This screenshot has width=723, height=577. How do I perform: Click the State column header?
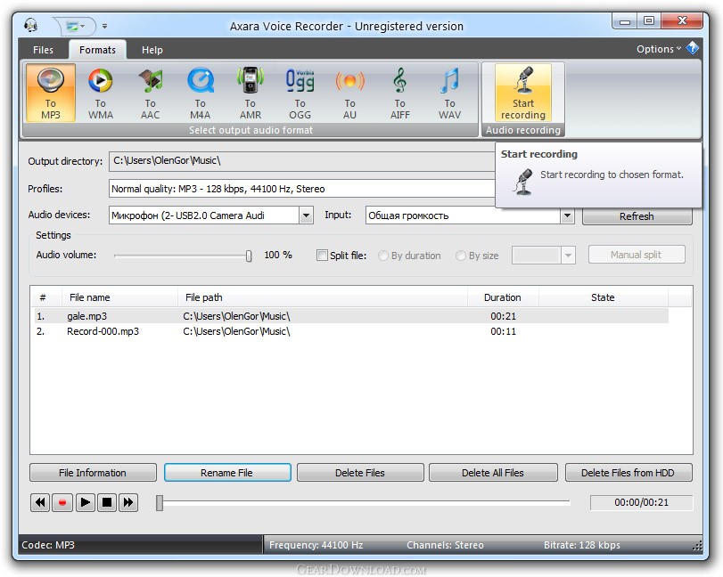603,297
